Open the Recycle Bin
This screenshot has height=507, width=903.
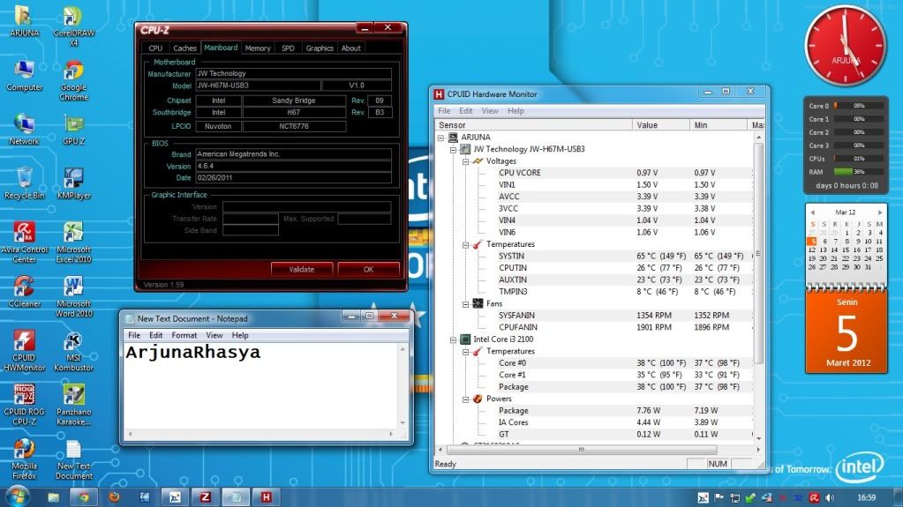[24, 183]
